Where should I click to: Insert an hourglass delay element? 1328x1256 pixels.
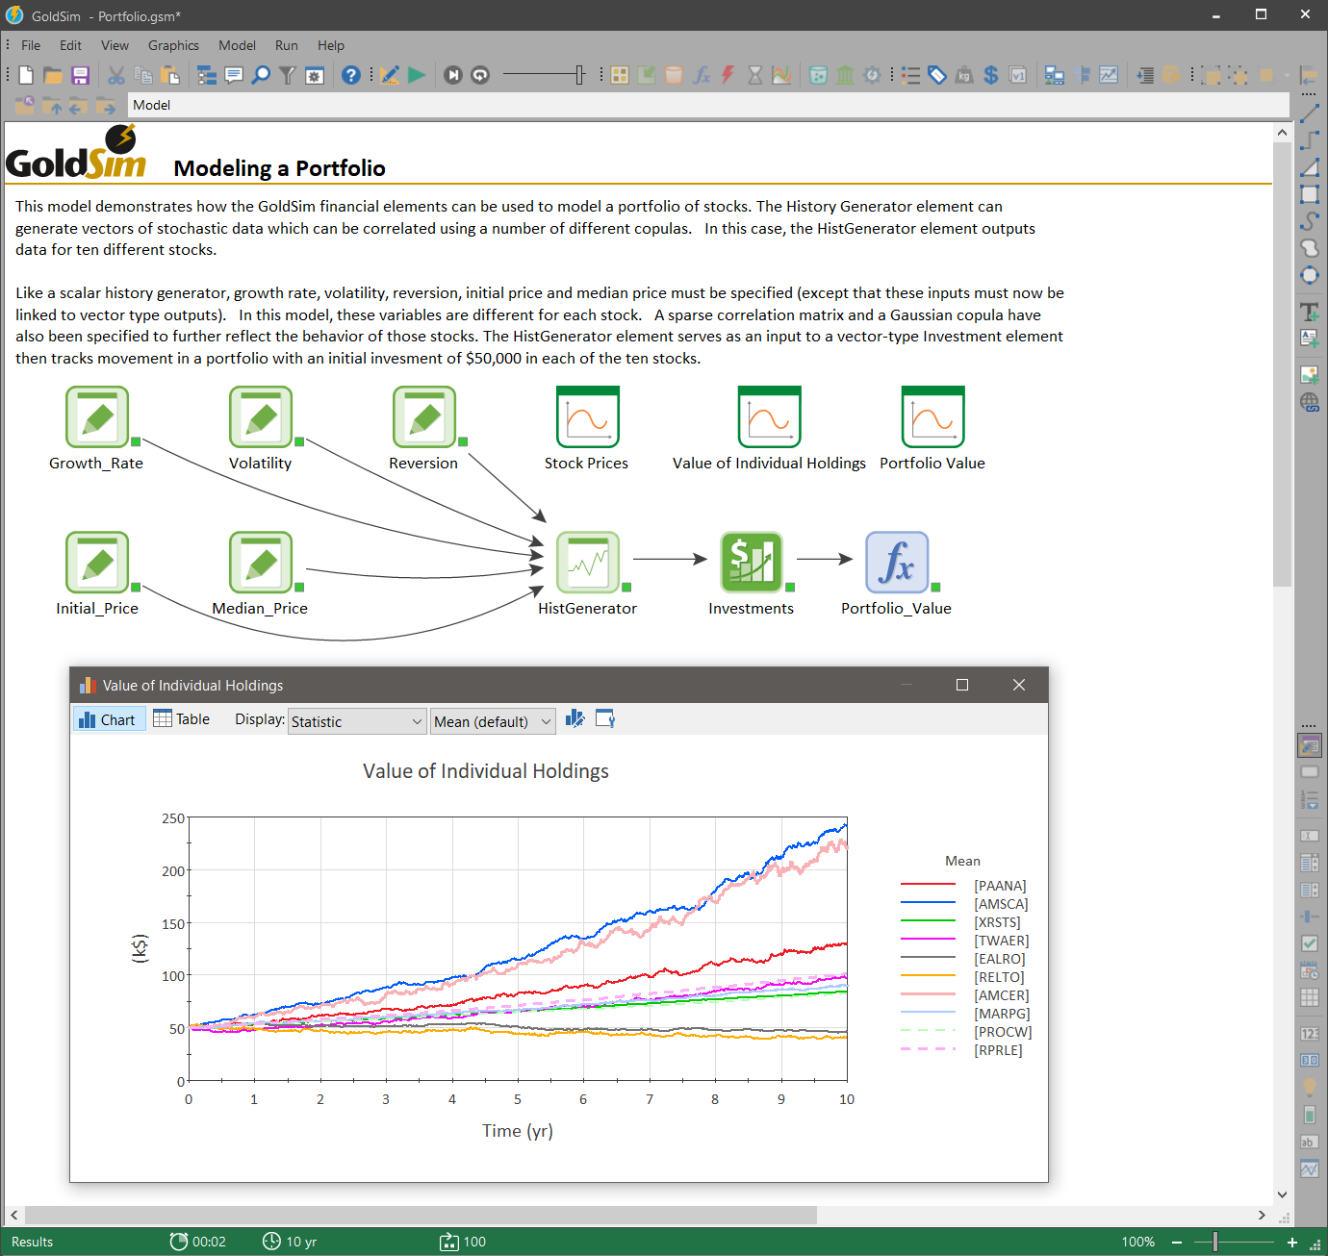pyautogui.click(x=755, y=75)
